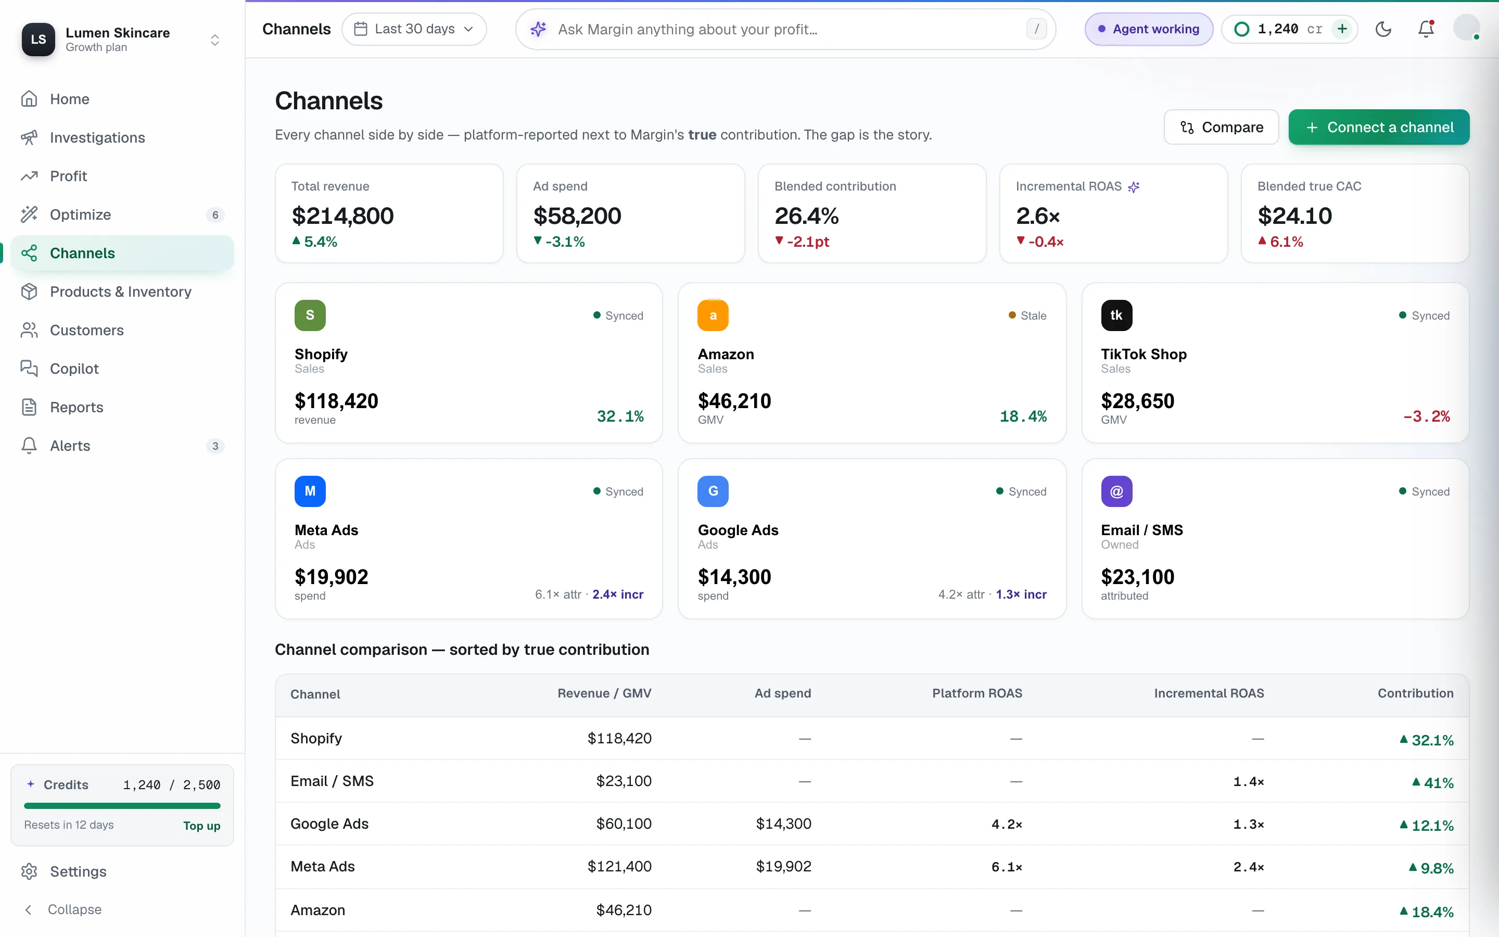Click the credits usage progress bar
The height and width of the screenshot is (937, 1499).
(122, 806)
